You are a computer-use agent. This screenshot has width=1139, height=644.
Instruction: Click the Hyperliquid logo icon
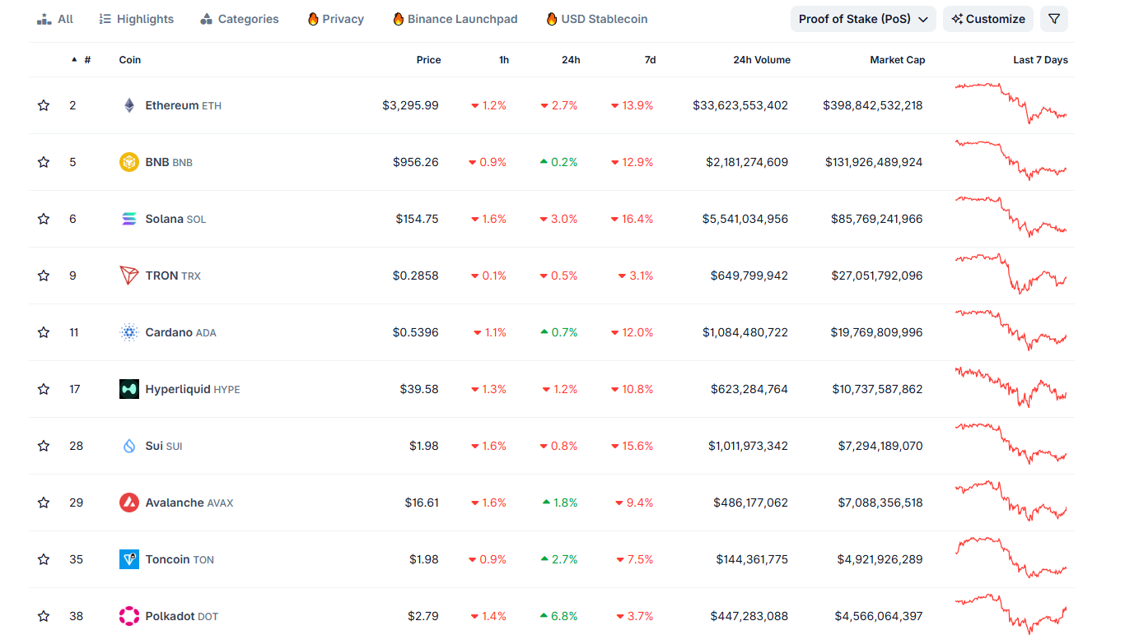tap(129, 389)
